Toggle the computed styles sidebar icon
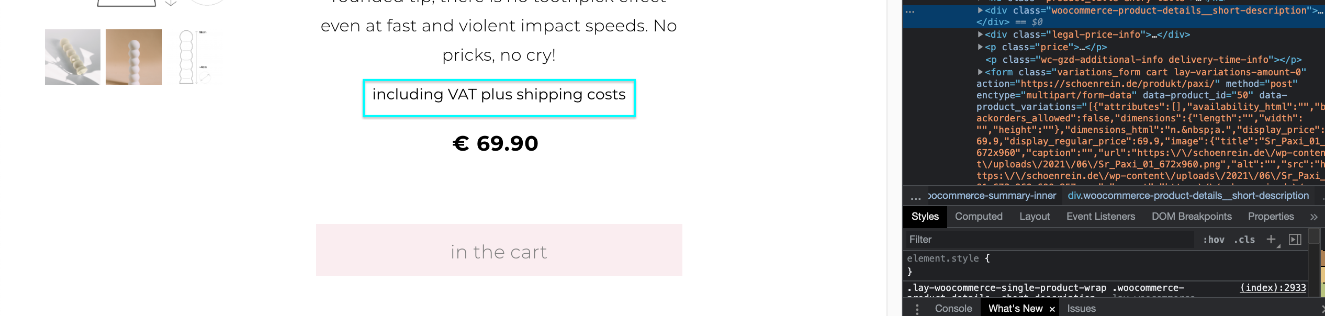1325x316 pixels. (x=1295, y=240)
